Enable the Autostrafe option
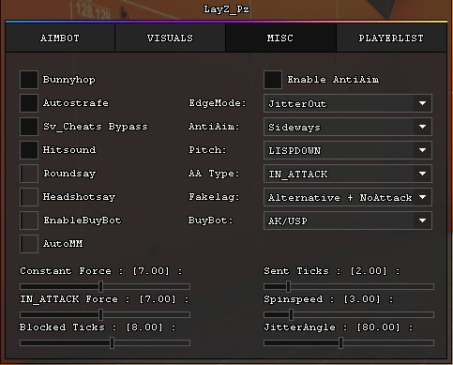 pyautogui.click(x=29, y=103)
